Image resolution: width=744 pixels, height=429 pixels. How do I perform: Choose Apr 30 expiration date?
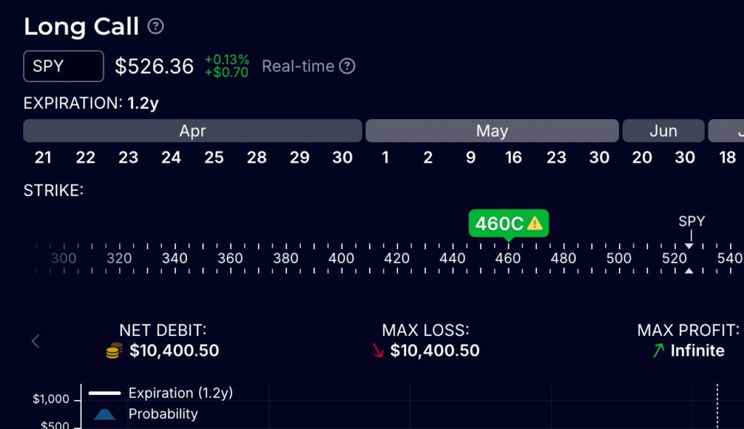click(342, 158)
